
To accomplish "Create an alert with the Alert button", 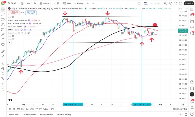I will [67, 3].
